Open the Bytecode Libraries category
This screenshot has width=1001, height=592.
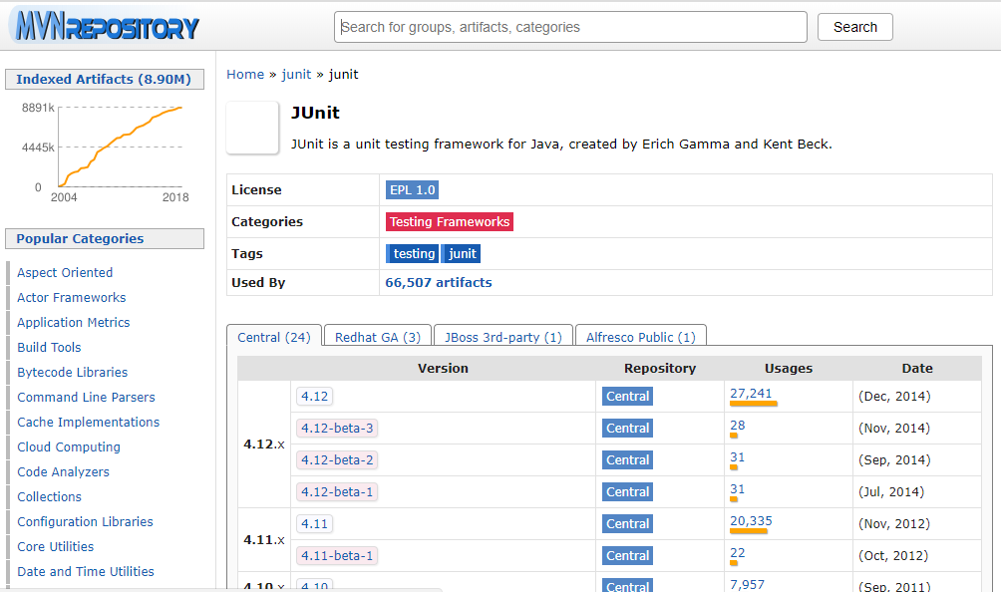[72, 372]
